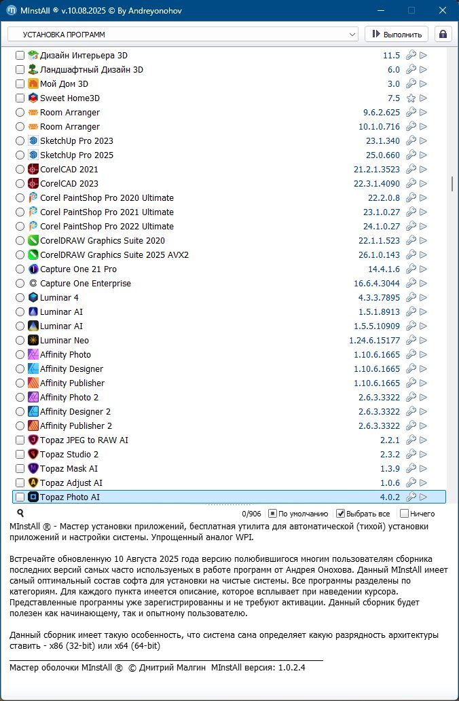Viewport: 459px width, 701px height.
Task: Select the Affinity Publisher radio button
Action: (x=20, y=383)
